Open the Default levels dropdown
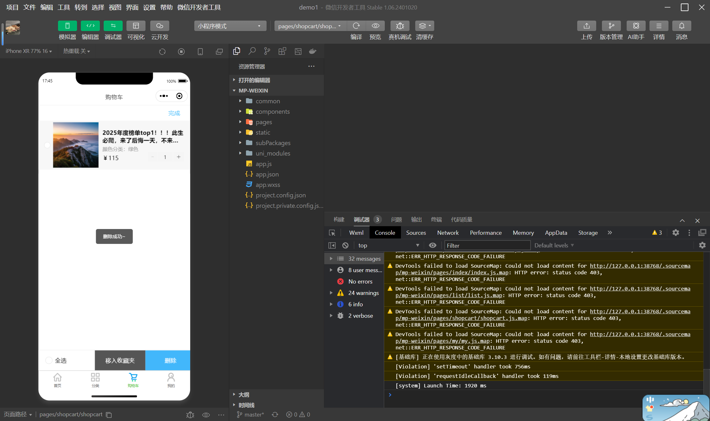Image resolution: width=710 pixels, height=421 pixels. click(554, 245)
